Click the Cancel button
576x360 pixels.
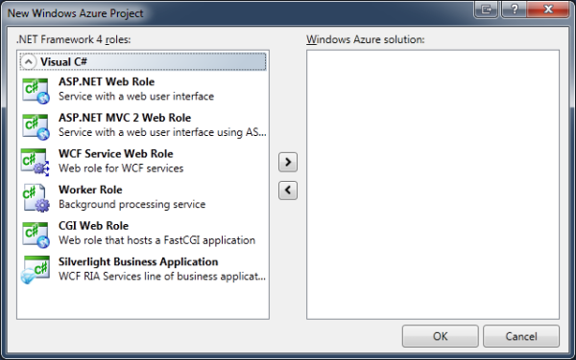[521, 336]
